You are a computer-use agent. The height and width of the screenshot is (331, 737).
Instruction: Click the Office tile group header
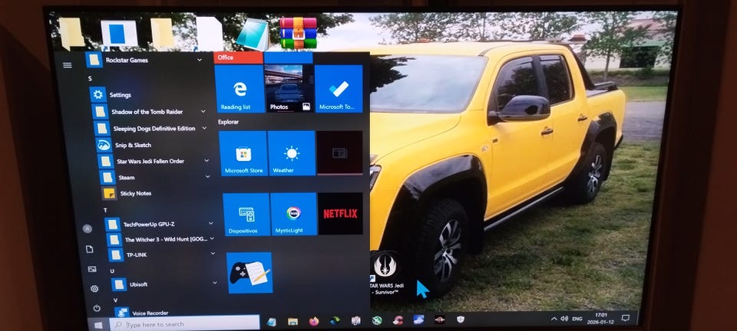pos(226,57)
